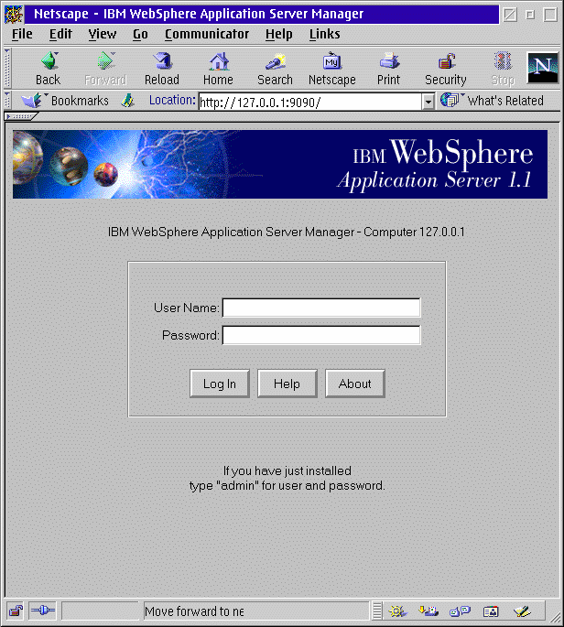Click the component bar grip handle

(377, 611)
